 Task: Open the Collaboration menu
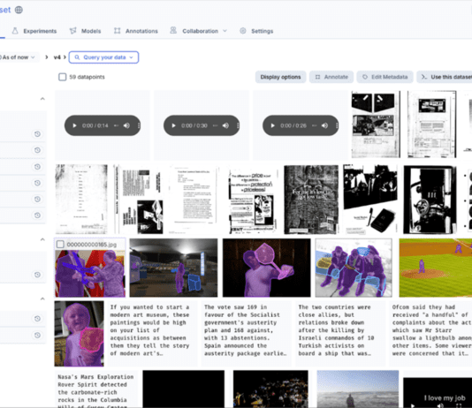[198, 31]
